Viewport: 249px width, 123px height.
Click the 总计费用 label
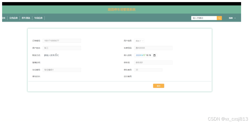click(x=128, y=76)
